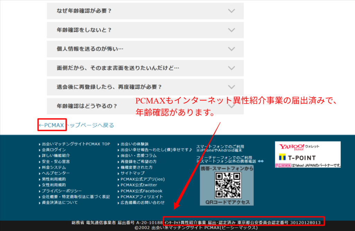Open サイトマップ footer link
The width and height of the screenshot is (355, 231).
click(132, 173)
